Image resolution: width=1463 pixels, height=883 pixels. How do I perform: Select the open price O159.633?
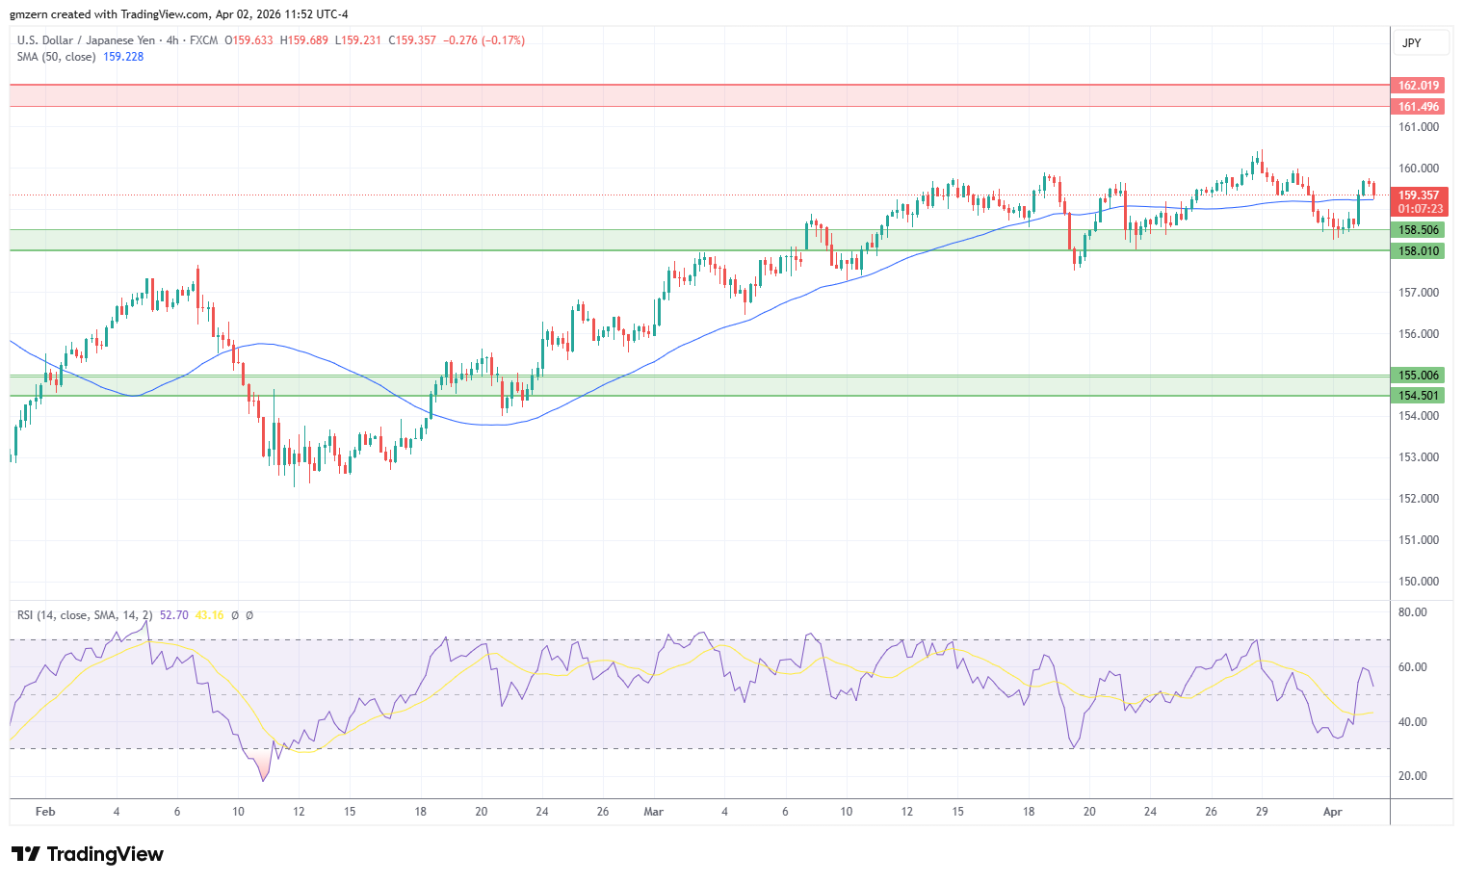pos(248,40)
